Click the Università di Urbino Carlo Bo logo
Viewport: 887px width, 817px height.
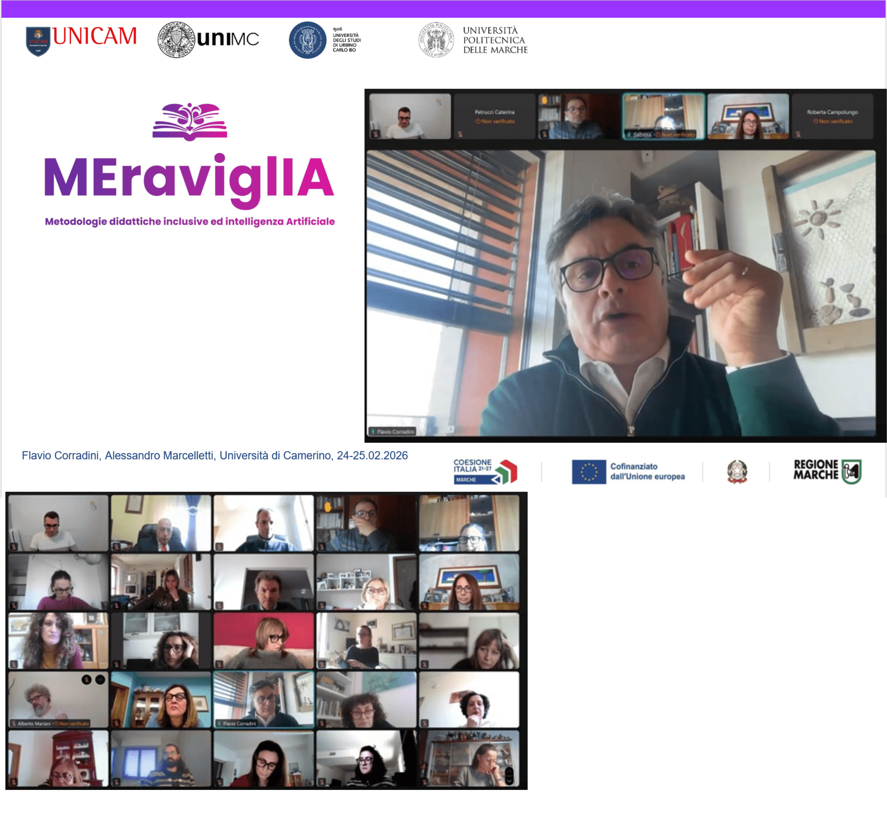(x=325, y=40)
